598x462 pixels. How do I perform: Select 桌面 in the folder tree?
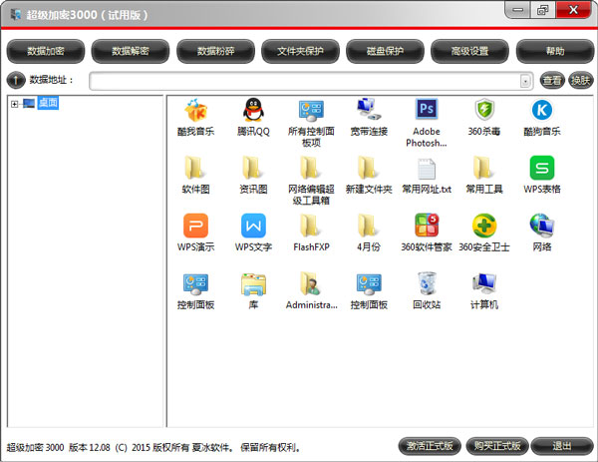pyautogui.click(x=48, y=103)
